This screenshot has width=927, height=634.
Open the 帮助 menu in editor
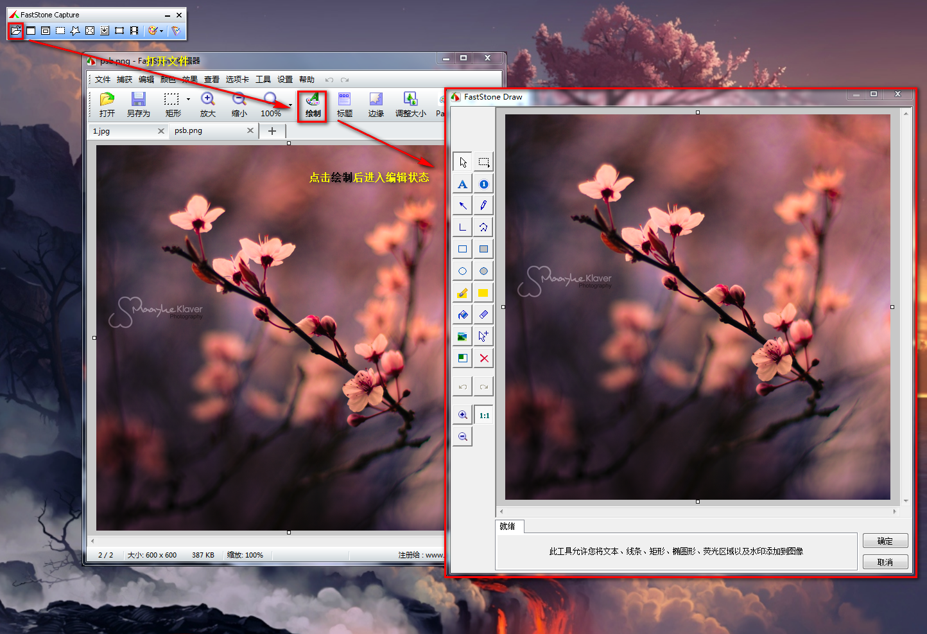point(307,80)
